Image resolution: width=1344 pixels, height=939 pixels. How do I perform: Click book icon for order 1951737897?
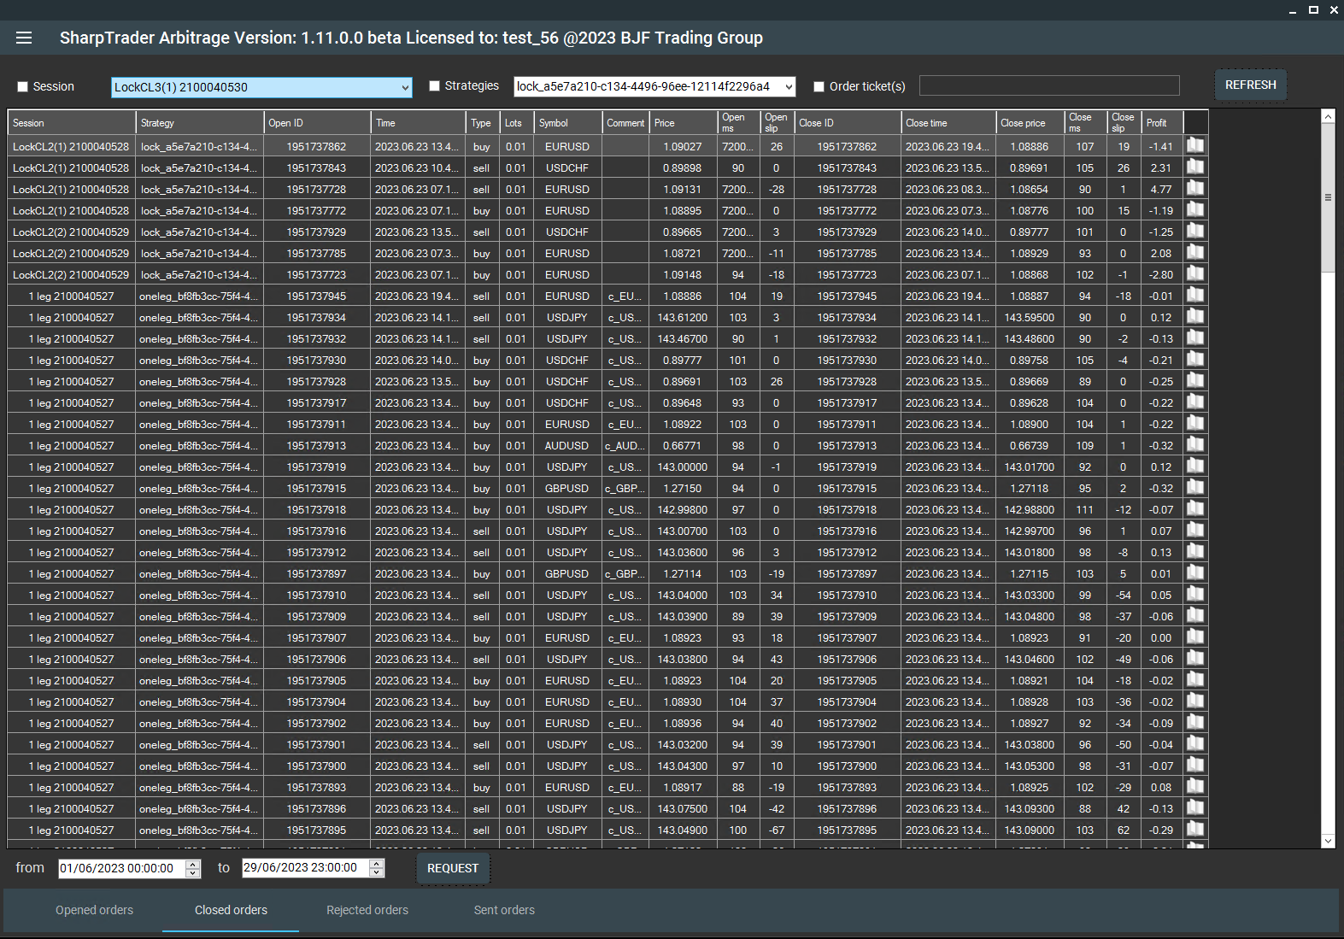pos(1195,573)
